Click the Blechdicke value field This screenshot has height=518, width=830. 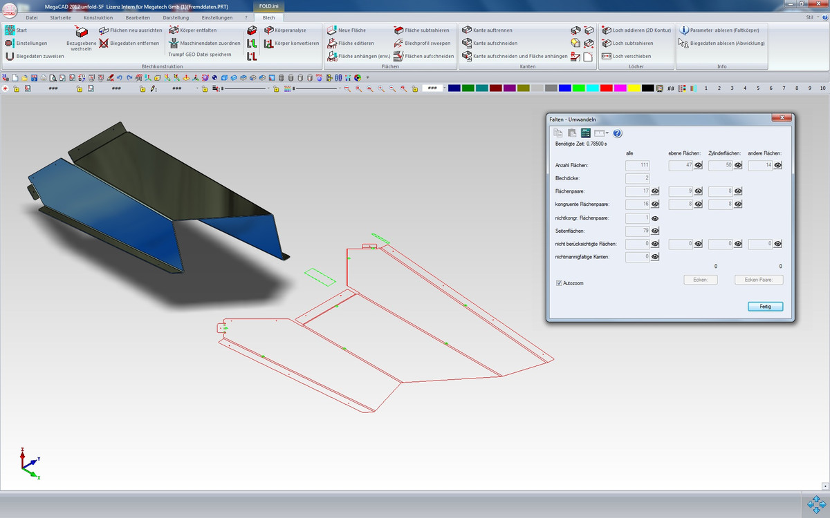[637, 178]
